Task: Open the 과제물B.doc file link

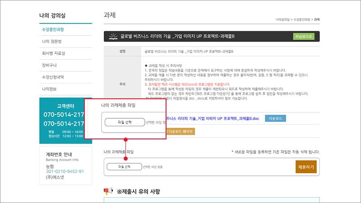Action: (213, 118)
